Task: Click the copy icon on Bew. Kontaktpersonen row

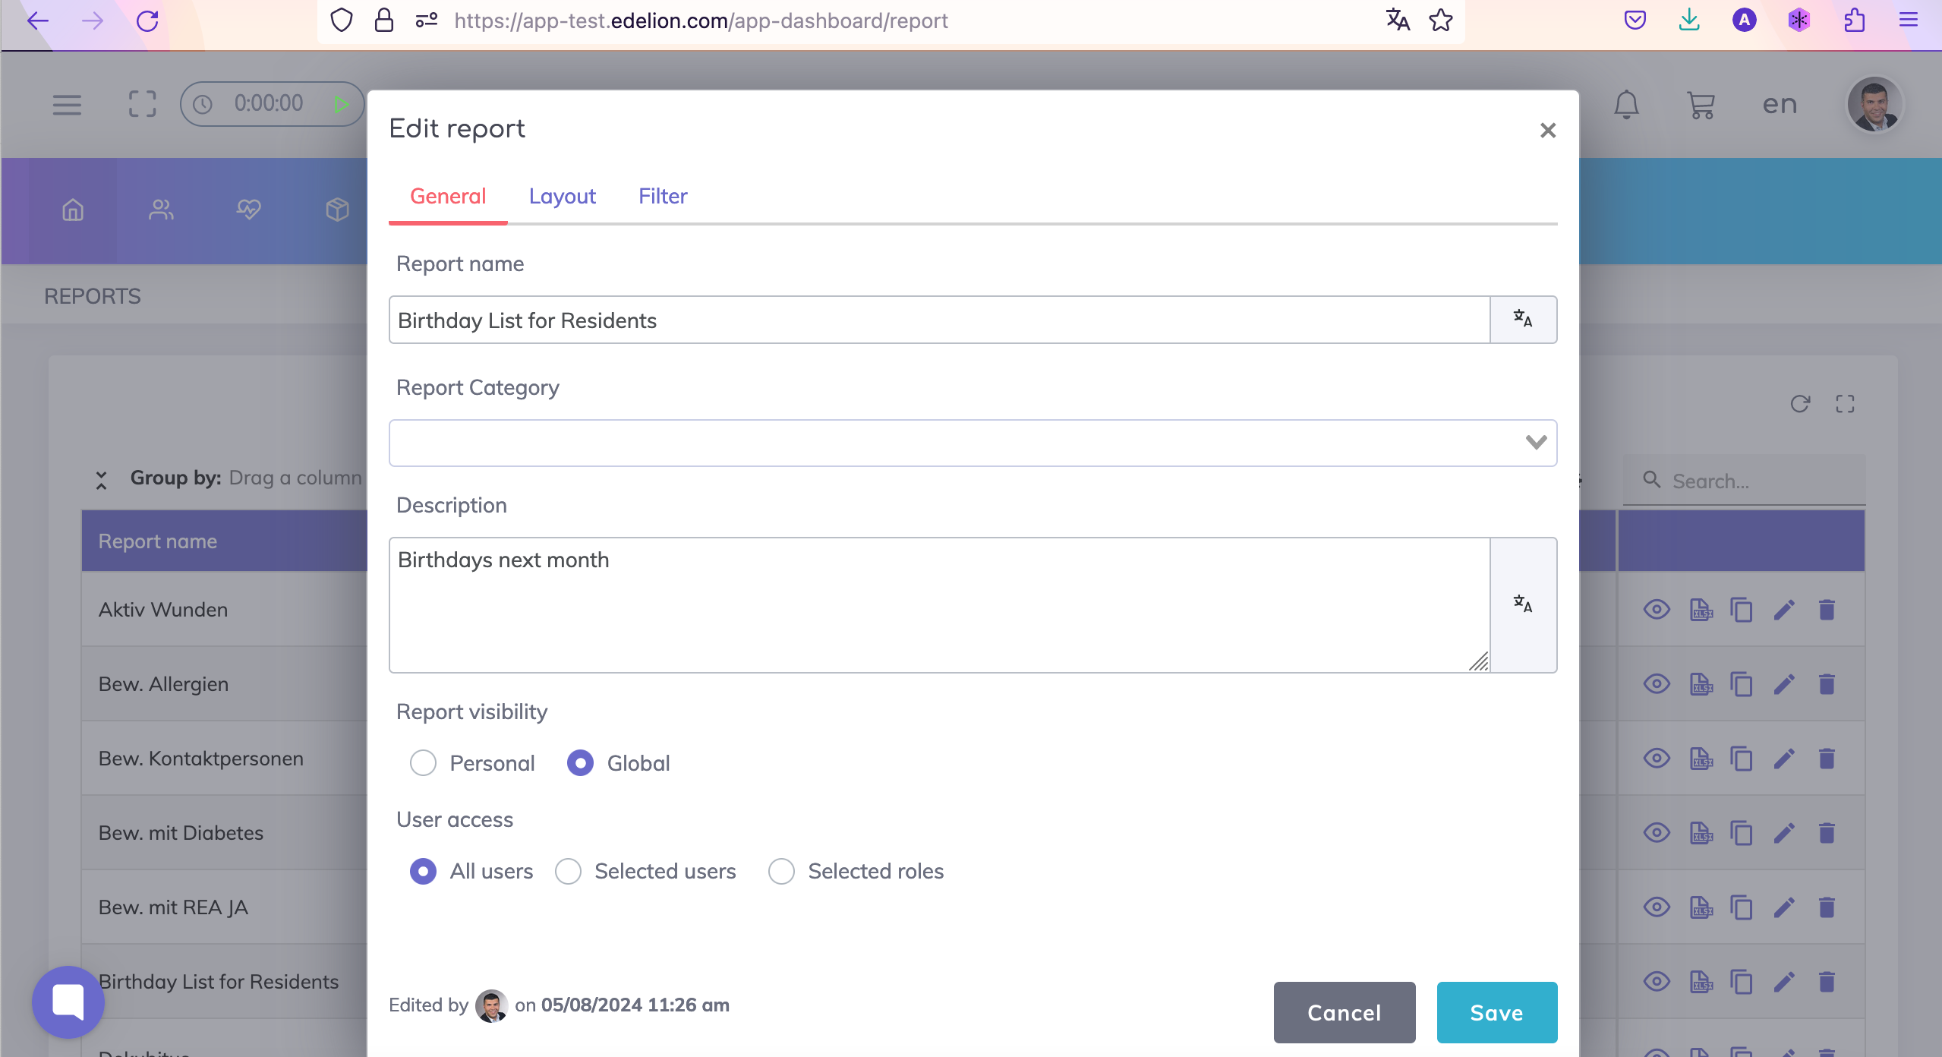Action: (x=1741, y=759)
